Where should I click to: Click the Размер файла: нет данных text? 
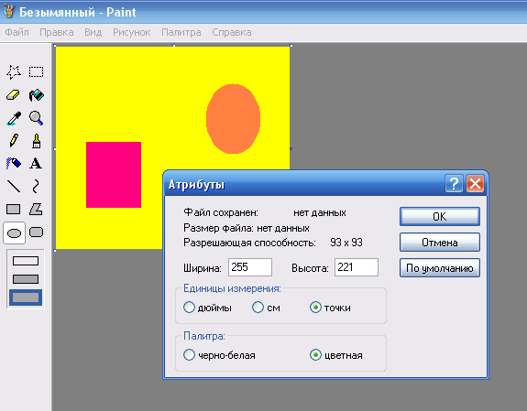tap(247, 228)
